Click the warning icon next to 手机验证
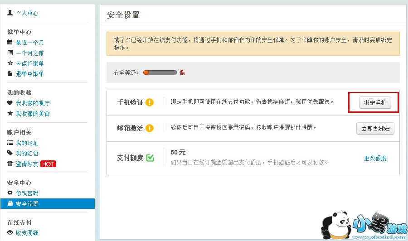Screen dimensions: 408x241 [x=150, y=102]
